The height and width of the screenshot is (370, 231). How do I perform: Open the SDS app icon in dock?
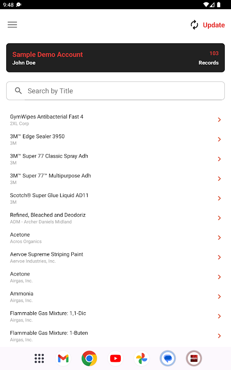pyautogui.click(x=194, y=358)
